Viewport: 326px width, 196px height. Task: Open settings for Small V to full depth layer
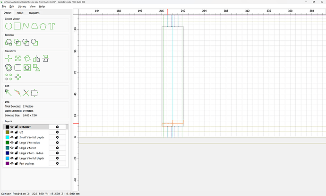57,137
